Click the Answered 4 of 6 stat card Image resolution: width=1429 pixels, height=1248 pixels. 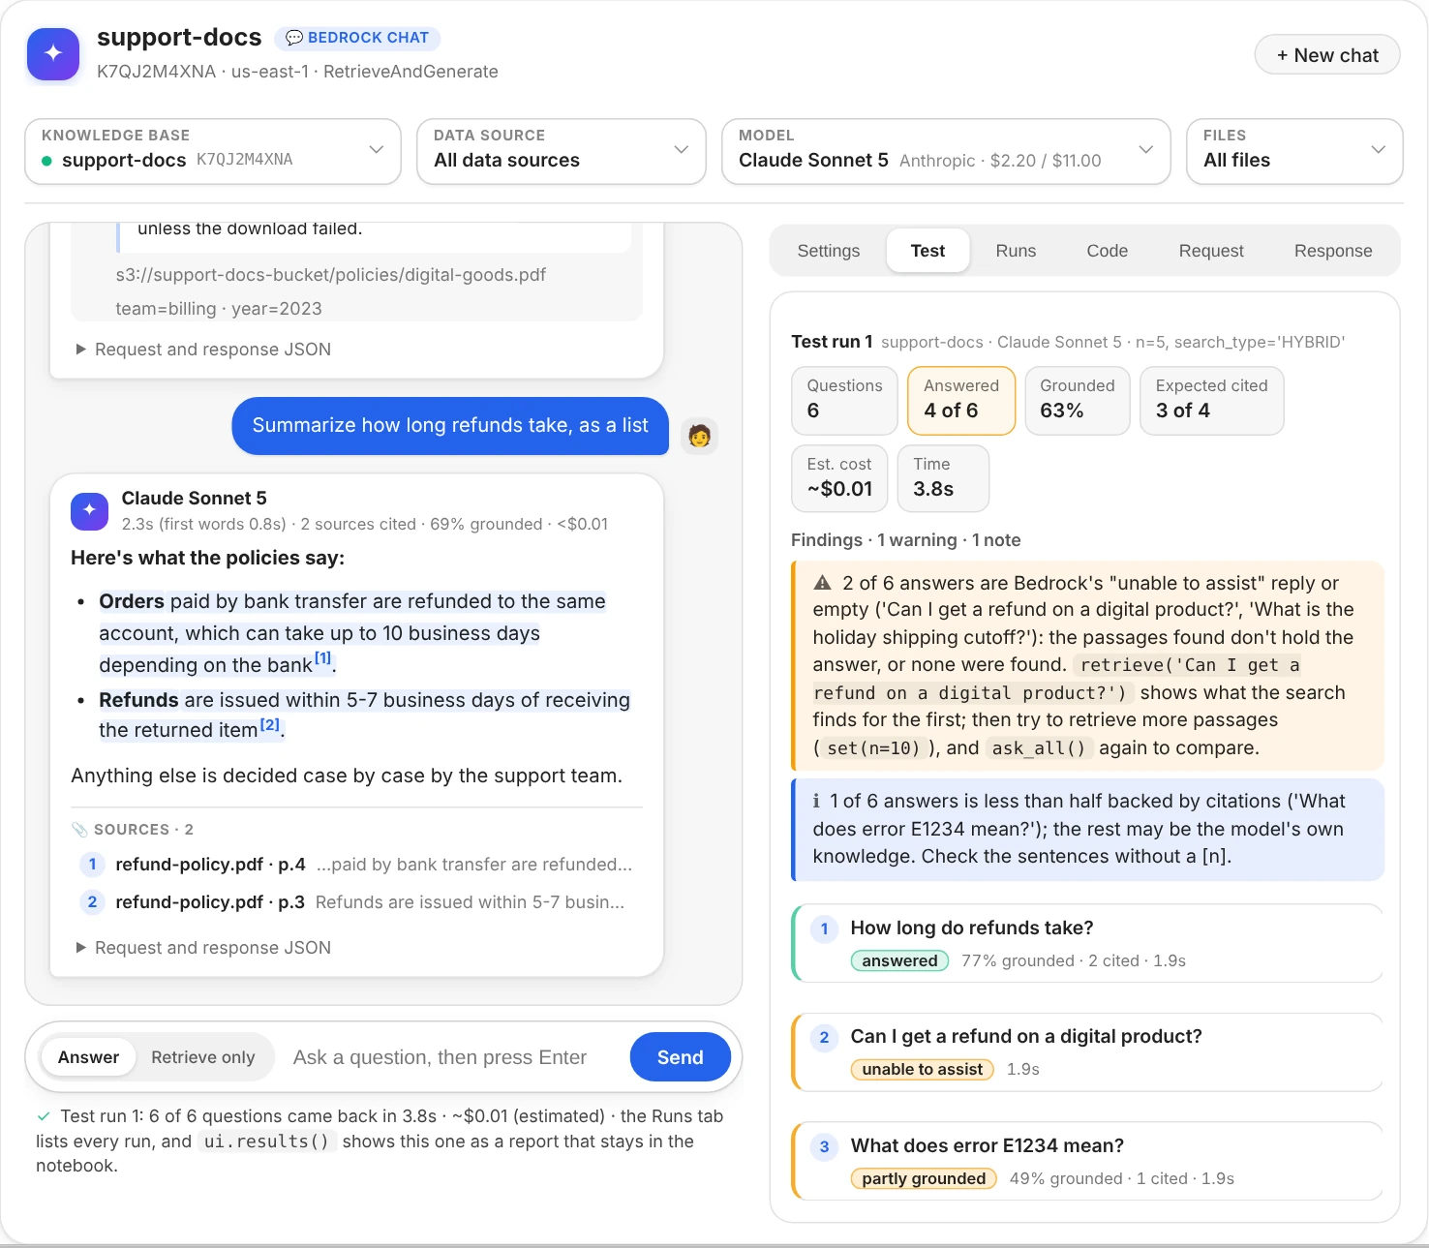(x=961, y=400)
